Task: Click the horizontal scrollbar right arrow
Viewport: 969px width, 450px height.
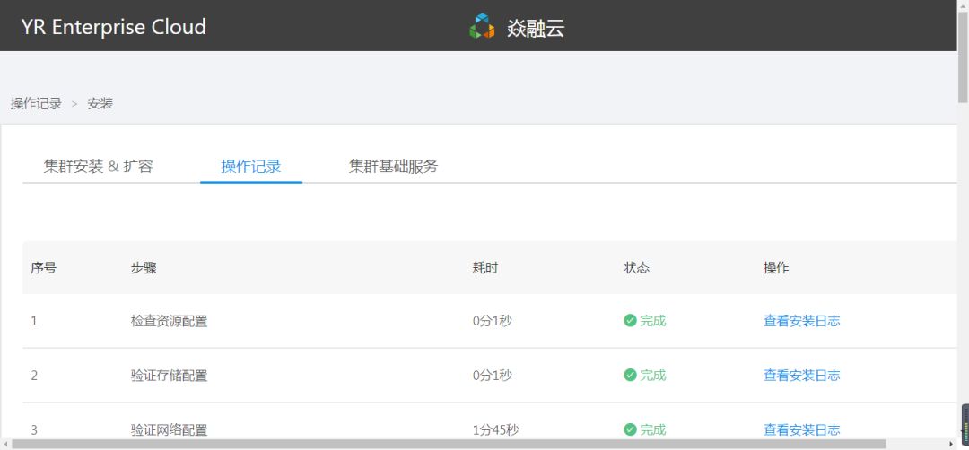Action: 952,444
